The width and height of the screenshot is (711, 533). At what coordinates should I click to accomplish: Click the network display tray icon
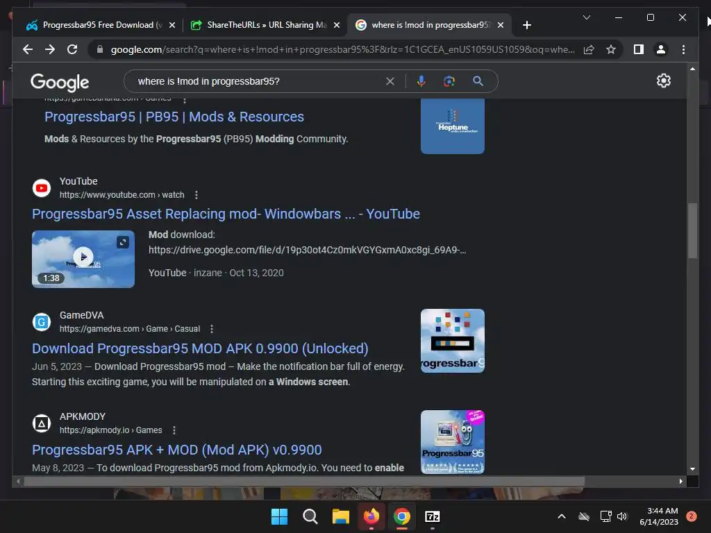pos(605,516)
